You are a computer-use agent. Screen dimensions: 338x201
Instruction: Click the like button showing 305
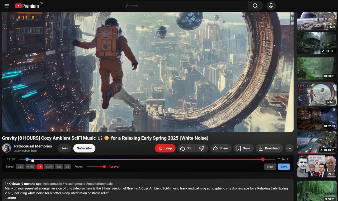[x=186, y=148]
